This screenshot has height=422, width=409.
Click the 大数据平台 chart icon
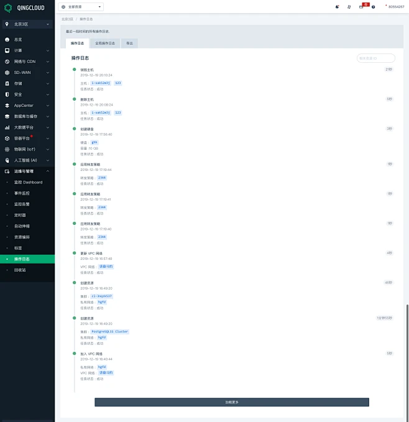click(x=7, y=127)
